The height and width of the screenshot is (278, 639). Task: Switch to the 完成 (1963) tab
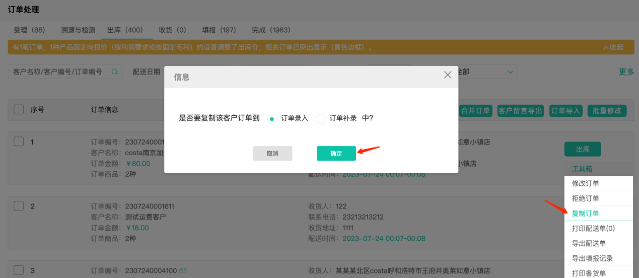[x=271, y=30]
